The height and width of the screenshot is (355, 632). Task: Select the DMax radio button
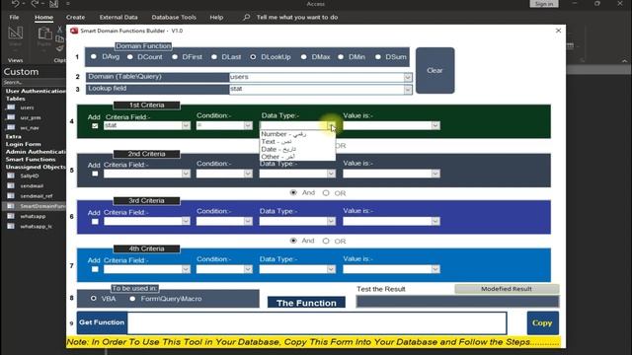[303, 57]
